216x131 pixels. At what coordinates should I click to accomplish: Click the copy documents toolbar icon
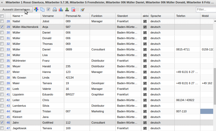(42, 10)
